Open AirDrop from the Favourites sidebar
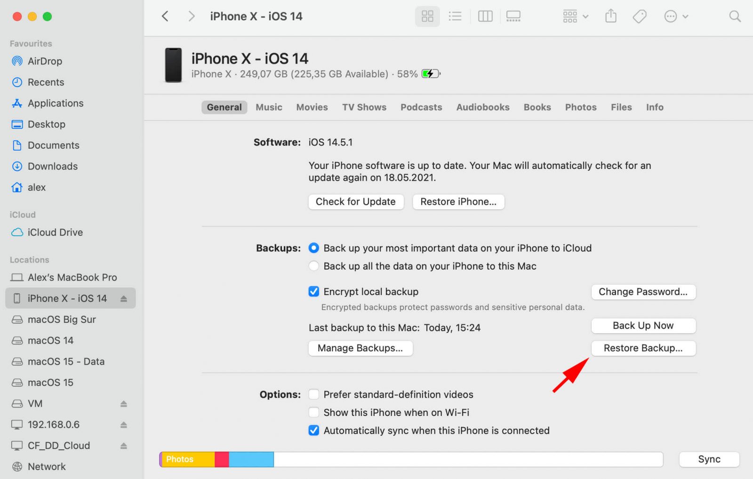Image resolution: width=753 pixels, height=479 pixels. tap(45, 61)
